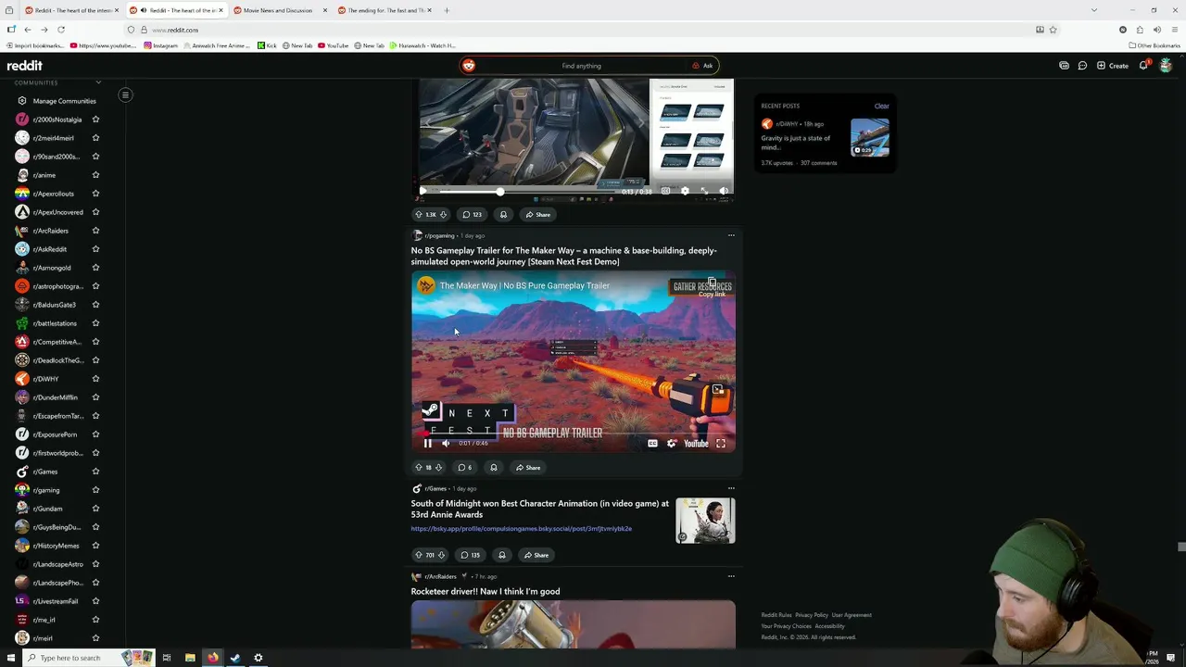
Task: Open the 135 comments on Annie Awards post
Action: click(471, 556)
